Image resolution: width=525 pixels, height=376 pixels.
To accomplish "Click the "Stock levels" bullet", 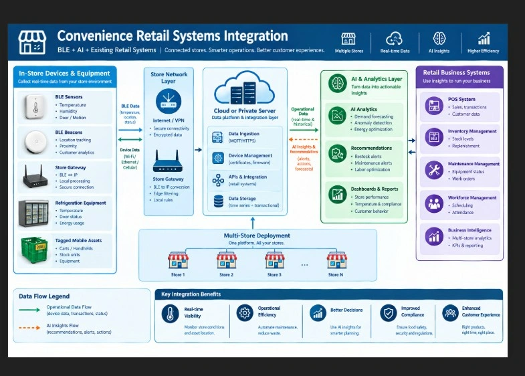I will 463,139.
